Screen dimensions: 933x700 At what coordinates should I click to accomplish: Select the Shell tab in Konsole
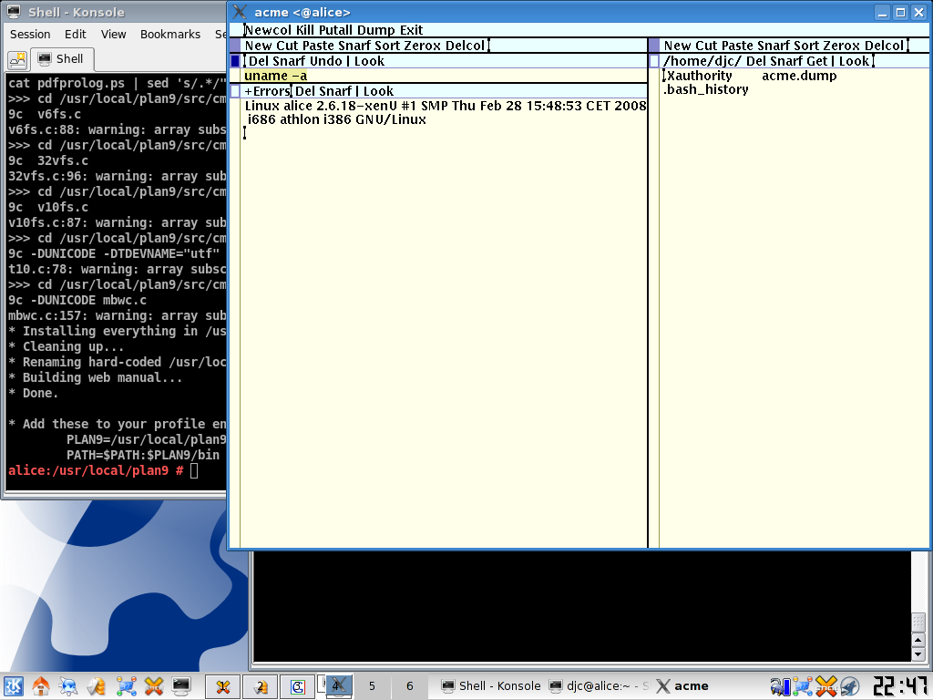[x=61, y=59]
